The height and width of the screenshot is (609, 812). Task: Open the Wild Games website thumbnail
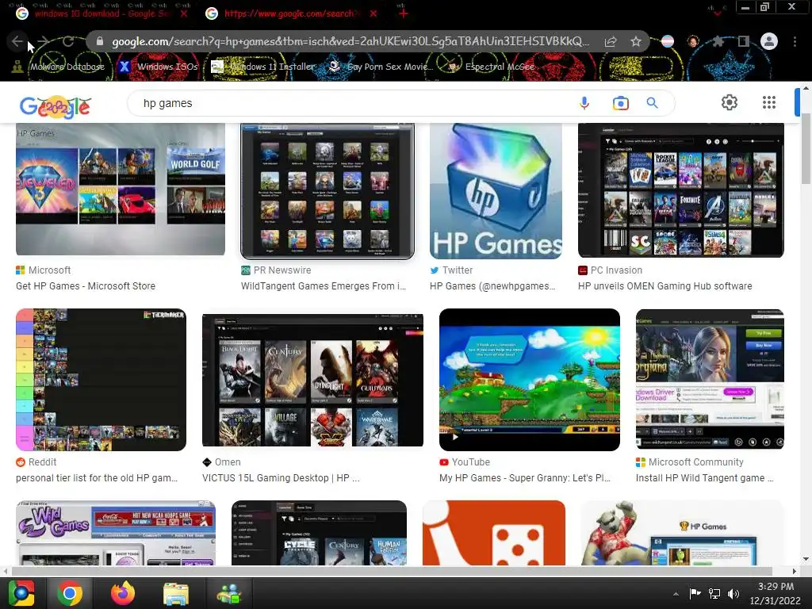116,533
